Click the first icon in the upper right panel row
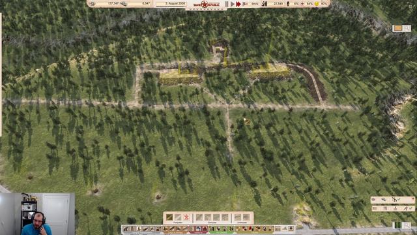Viewport: 417px width, 235px height. (x=373, y=199)
